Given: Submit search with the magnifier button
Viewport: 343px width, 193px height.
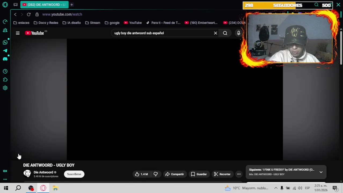Looking at the screenshot, I should [x=225, y=33].
